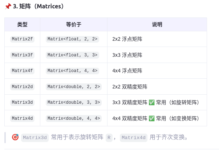Click 'Matrix4d' code in the bottom note
The image size is (219, 150).
134,138
